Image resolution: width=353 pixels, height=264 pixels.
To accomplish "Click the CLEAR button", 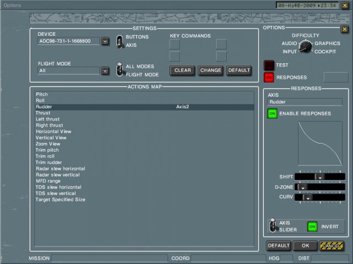I will click(183, 70).
